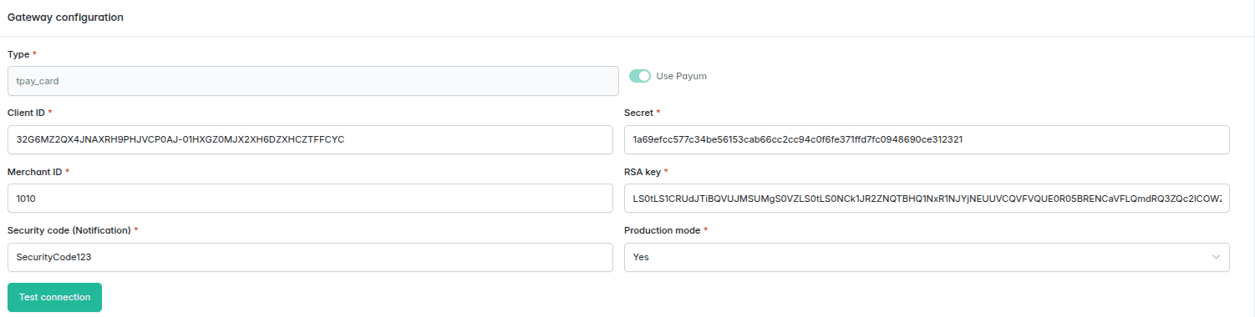This screenshot has width=1255, height=317.
Task: Click the Security code (Notification) label
Action: [x=69, y=229]
